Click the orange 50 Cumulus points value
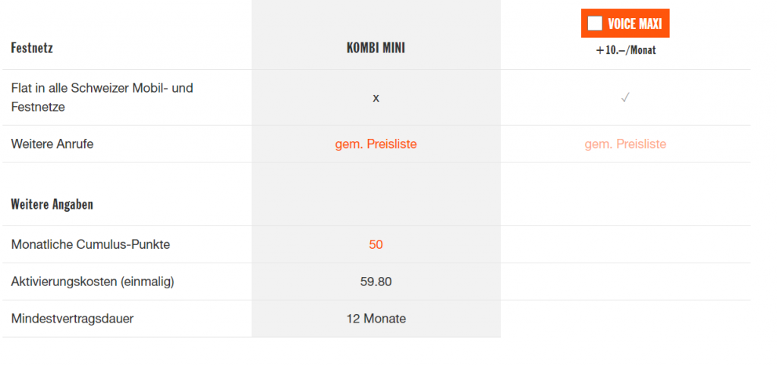This screenshot has height=365, width=777. tap(376, 244)
